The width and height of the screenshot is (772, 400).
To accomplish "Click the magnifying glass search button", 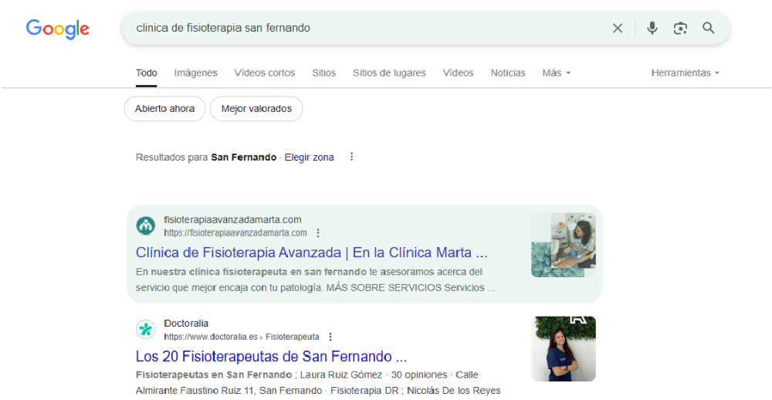I will 709,29.
